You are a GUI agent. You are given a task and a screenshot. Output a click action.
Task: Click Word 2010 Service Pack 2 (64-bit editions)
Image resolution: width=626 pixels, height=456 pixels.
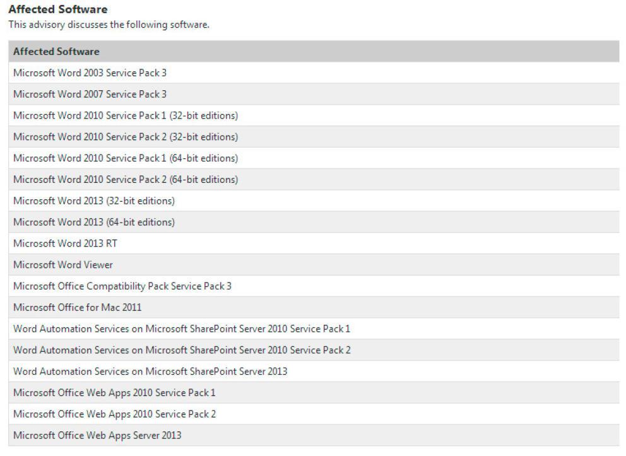click(126, 180)
